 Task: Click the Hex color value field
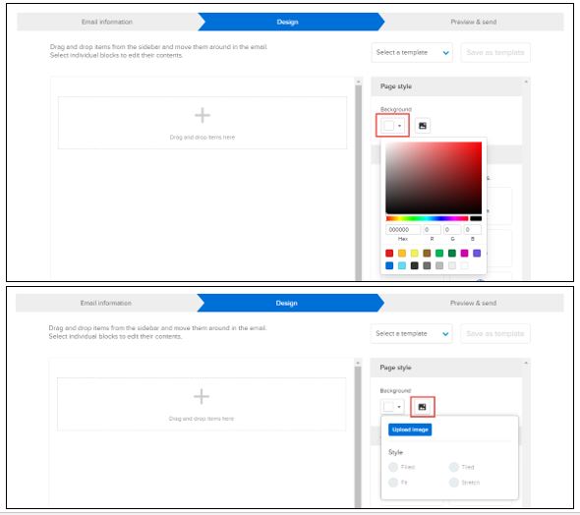coord(403,230)
